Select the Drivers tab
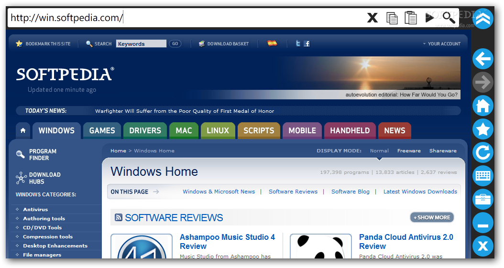 click(145, 130)
